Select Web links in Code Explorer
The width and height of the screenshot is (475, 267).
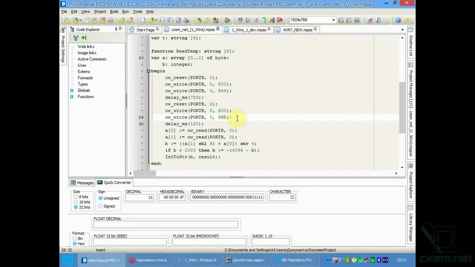coord(86,47)
